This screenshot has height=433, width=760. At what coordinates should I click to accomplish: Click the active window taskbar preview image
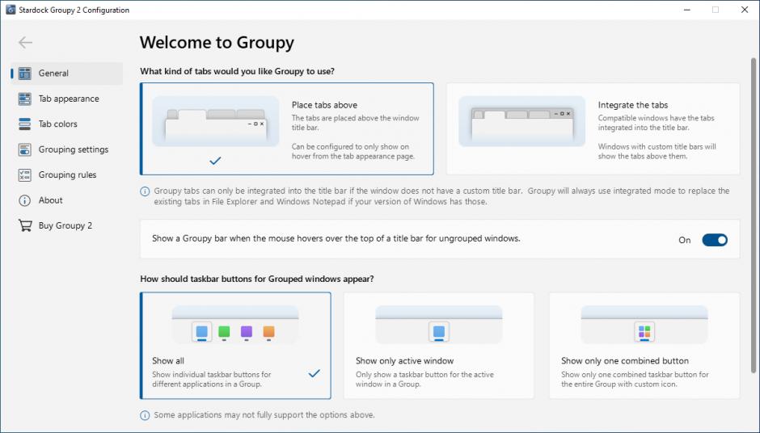[x=439, y=325]
